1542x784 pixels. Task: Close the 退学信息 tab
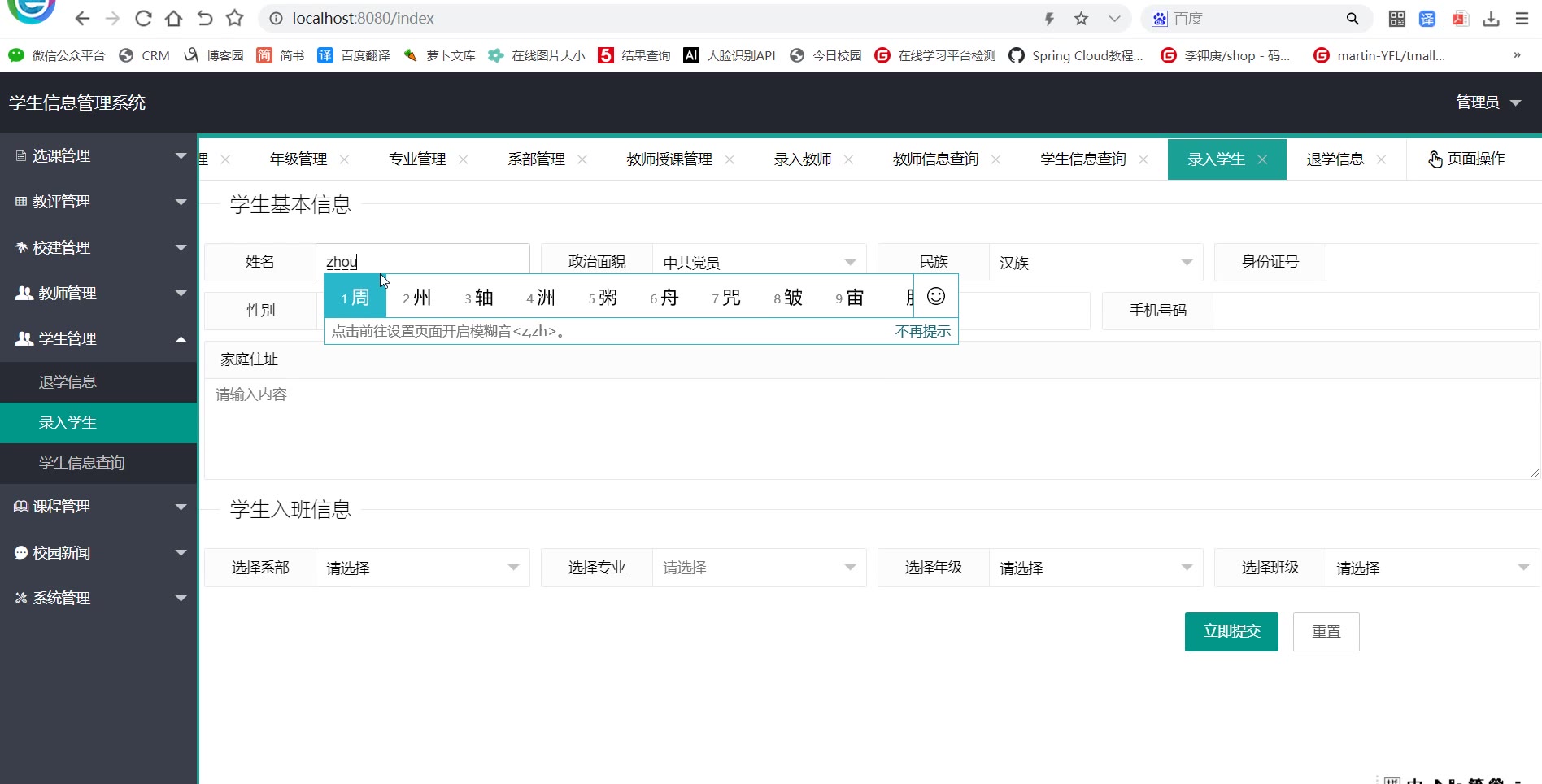(x=1381, y=159)
